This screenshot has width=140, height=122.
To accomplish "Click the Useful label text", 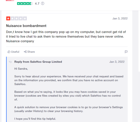I will (15, 52).
